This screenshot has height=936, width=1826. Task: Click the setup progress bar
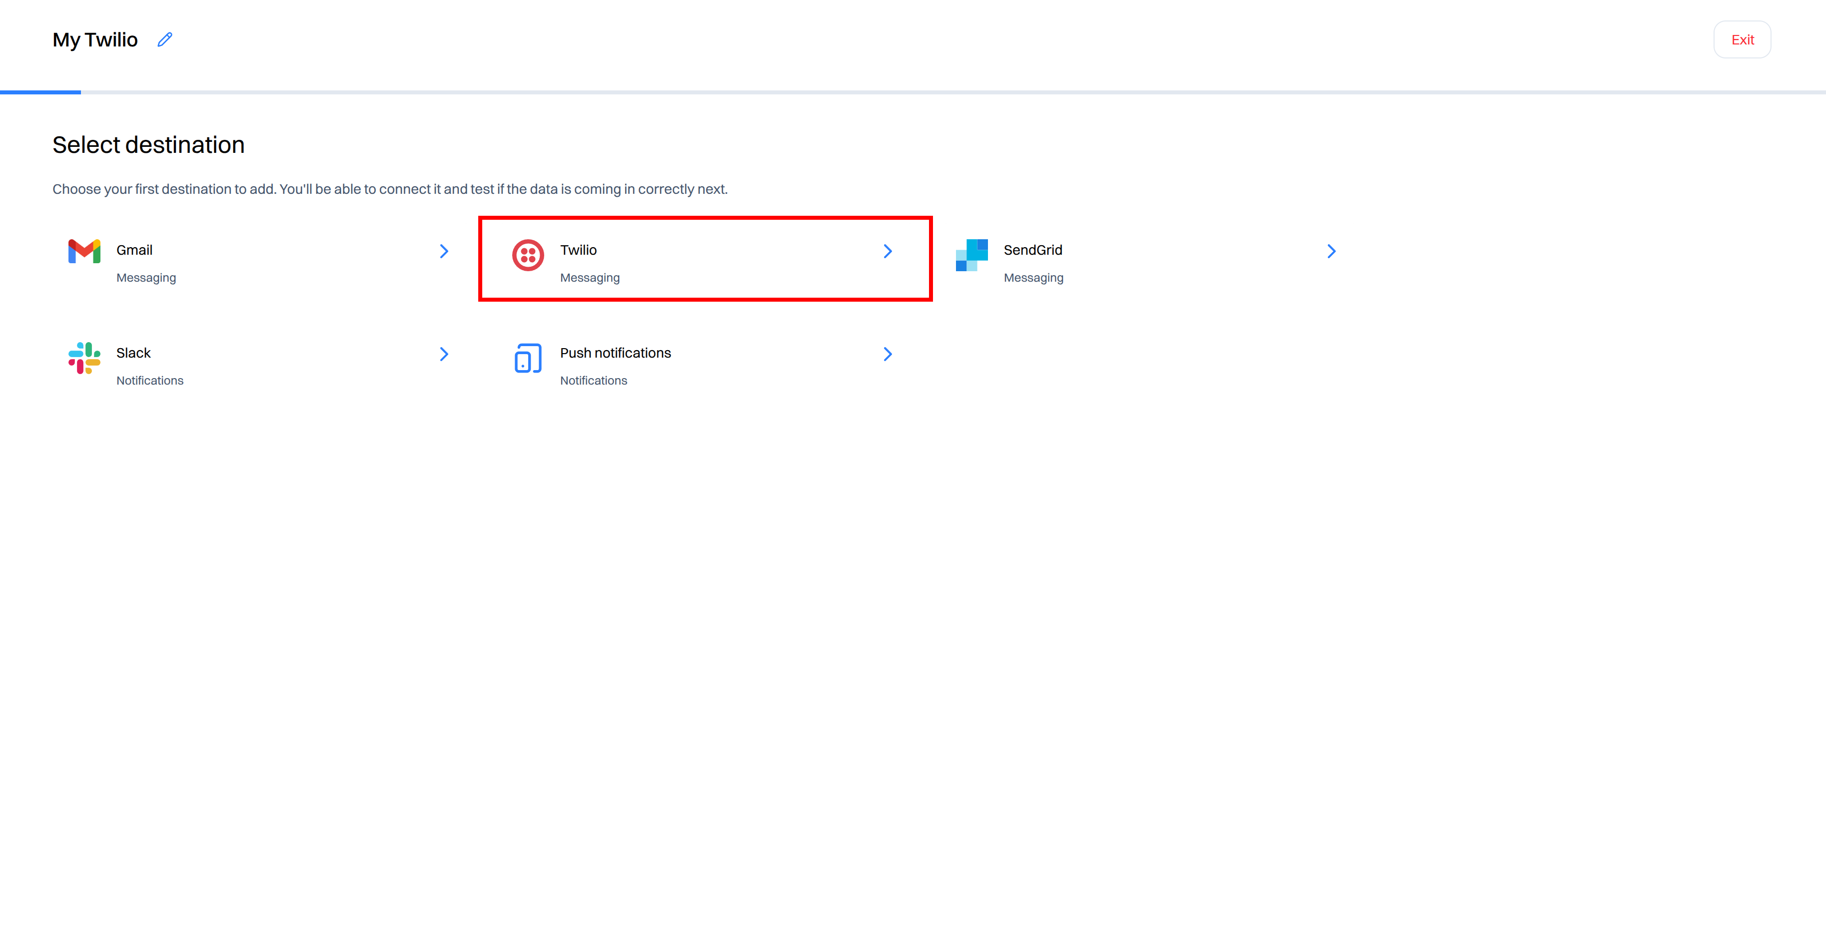coord(913,92)
